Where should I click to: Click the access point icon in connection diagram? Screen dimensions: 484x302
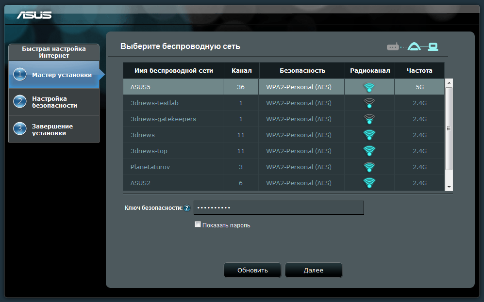(x=414, y=47)
